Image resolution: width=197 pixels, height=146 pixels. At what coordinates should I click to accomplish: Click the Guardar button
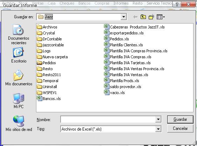[x=180, y=119]
